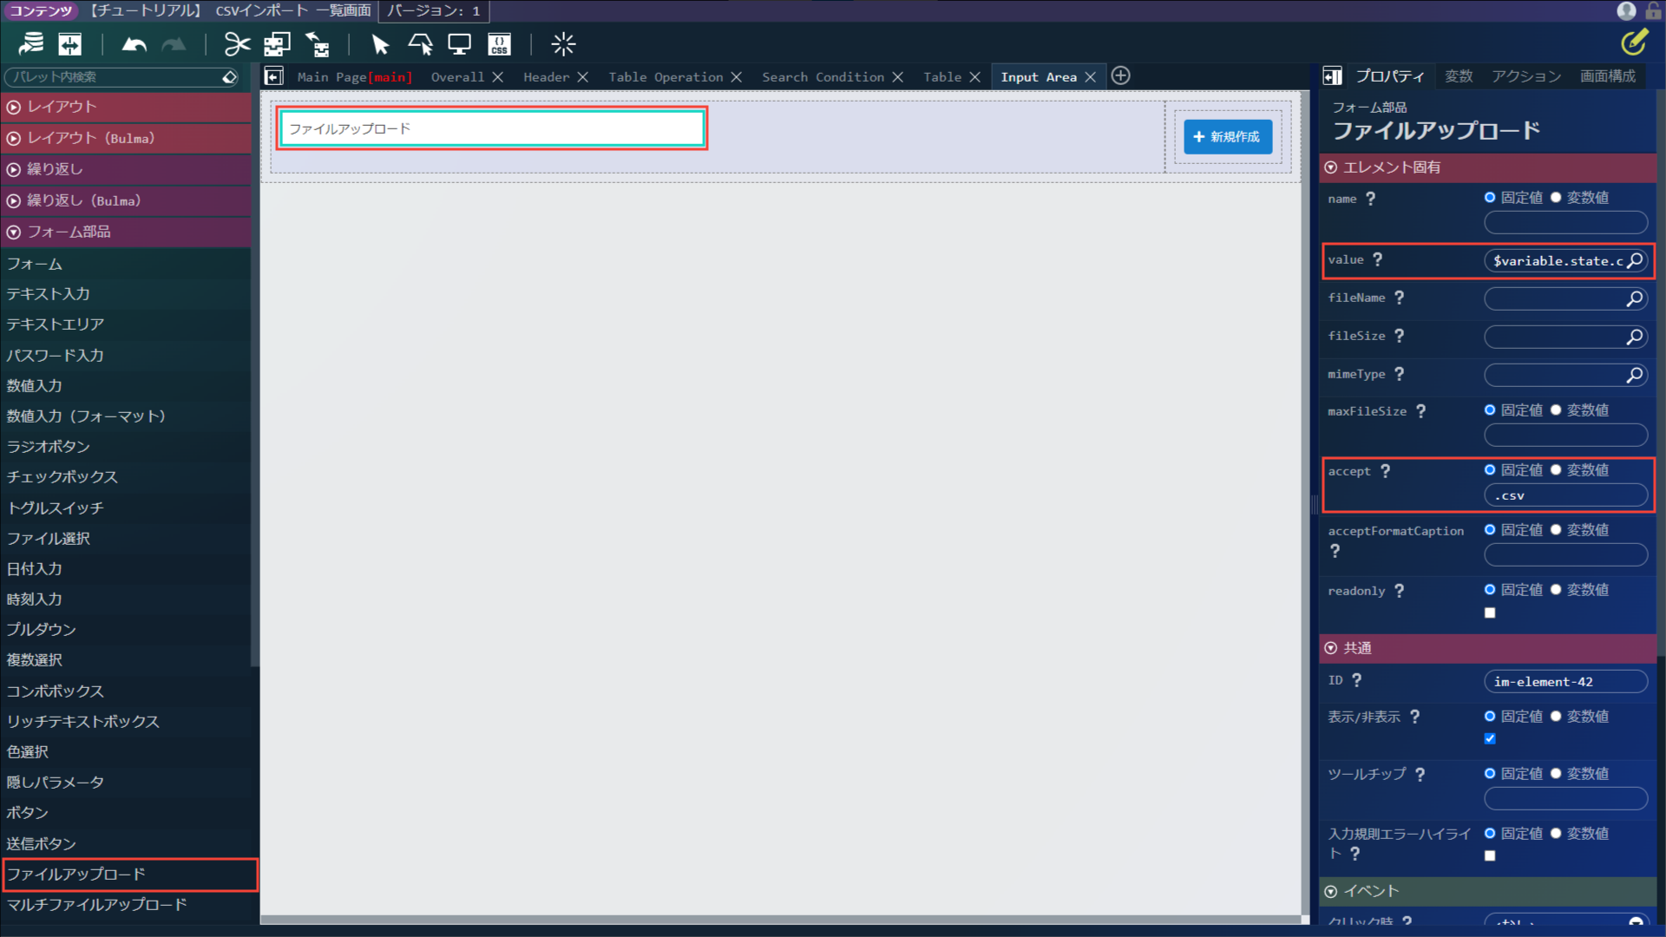Screen dimensions: 1666x937
Task: Click the copy element icon
Action: click(x=278, y=44)
